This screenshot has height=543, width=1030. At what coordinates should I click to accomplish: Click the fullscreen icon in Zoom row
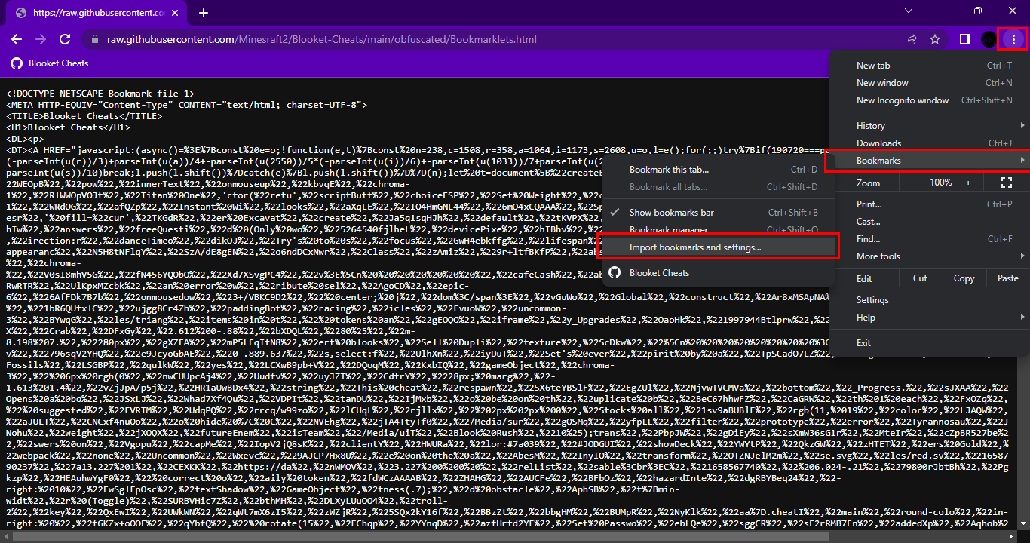point(1006,183)
